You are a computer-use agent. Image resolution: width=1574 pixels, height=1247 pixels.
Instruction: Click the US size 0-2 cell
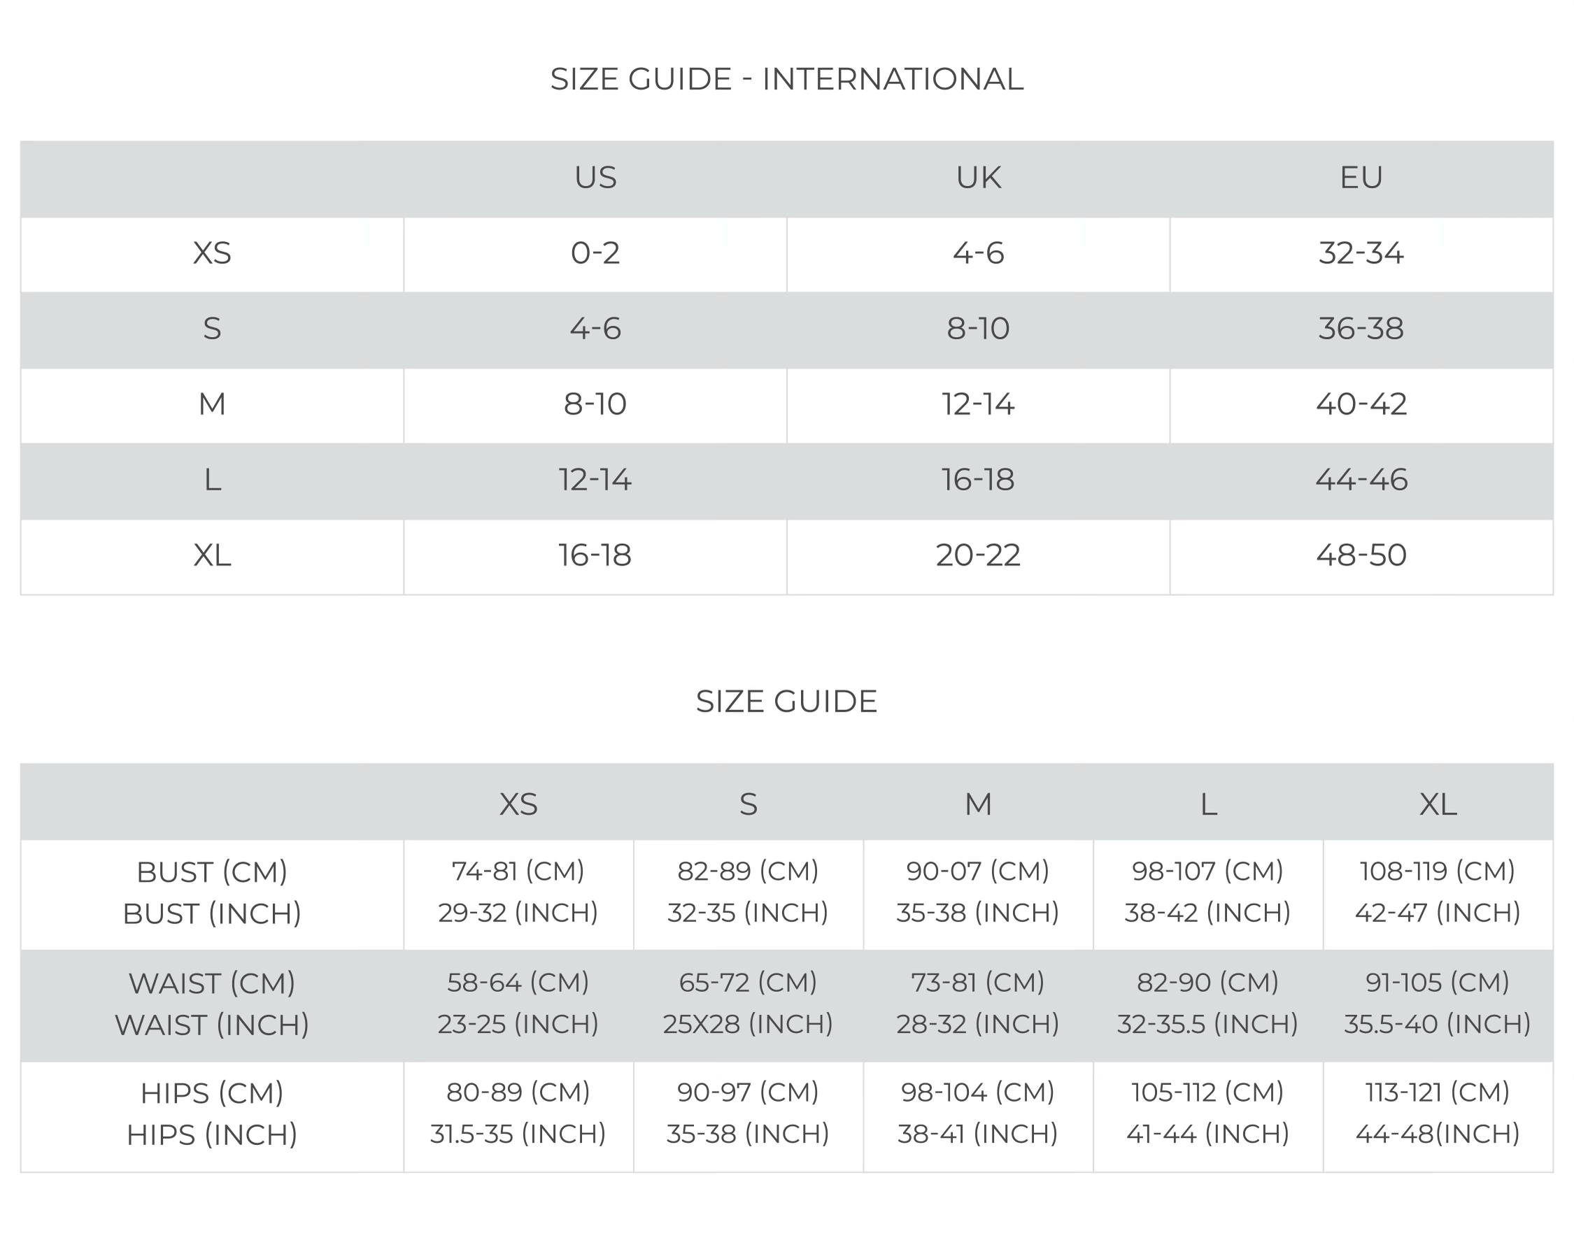tap(595, 254)
